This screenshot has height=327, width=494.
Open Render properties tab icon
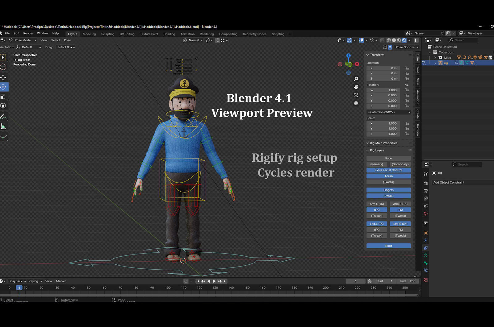click(x=425, y=183)
